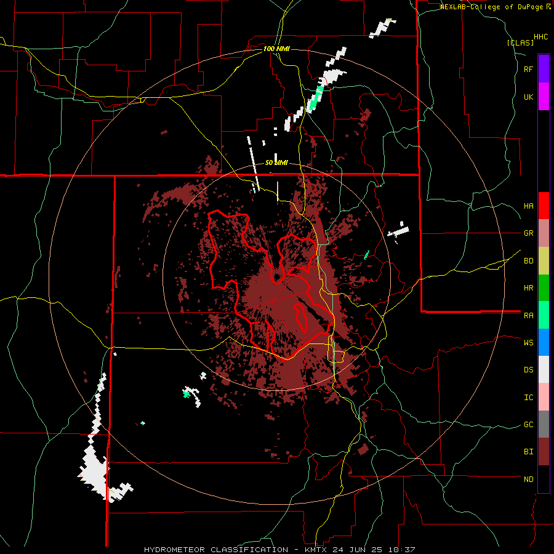Click the '10:37' time stamp

(403, 550)
